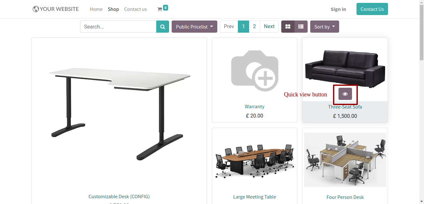
Task: Expand the Public Pricelist dropdown
Action: (x=194, y=27)
